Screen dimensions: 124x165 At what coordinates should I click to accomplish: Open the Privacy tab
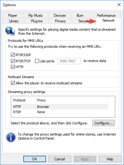point(60,21)
